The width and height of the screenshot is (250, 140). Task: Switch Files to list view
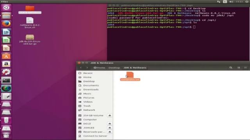(239, 68)
